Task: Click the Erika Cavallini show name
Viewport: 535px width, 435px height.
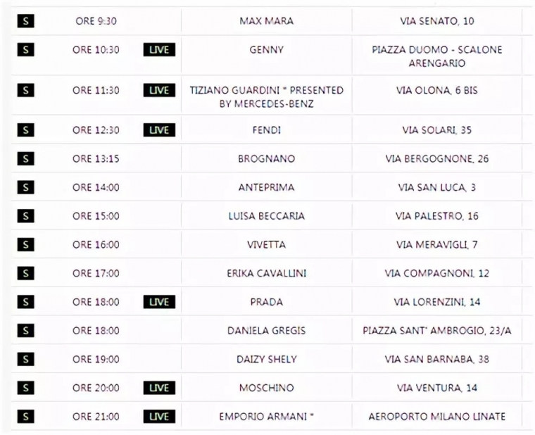Action: click(266, 273)
